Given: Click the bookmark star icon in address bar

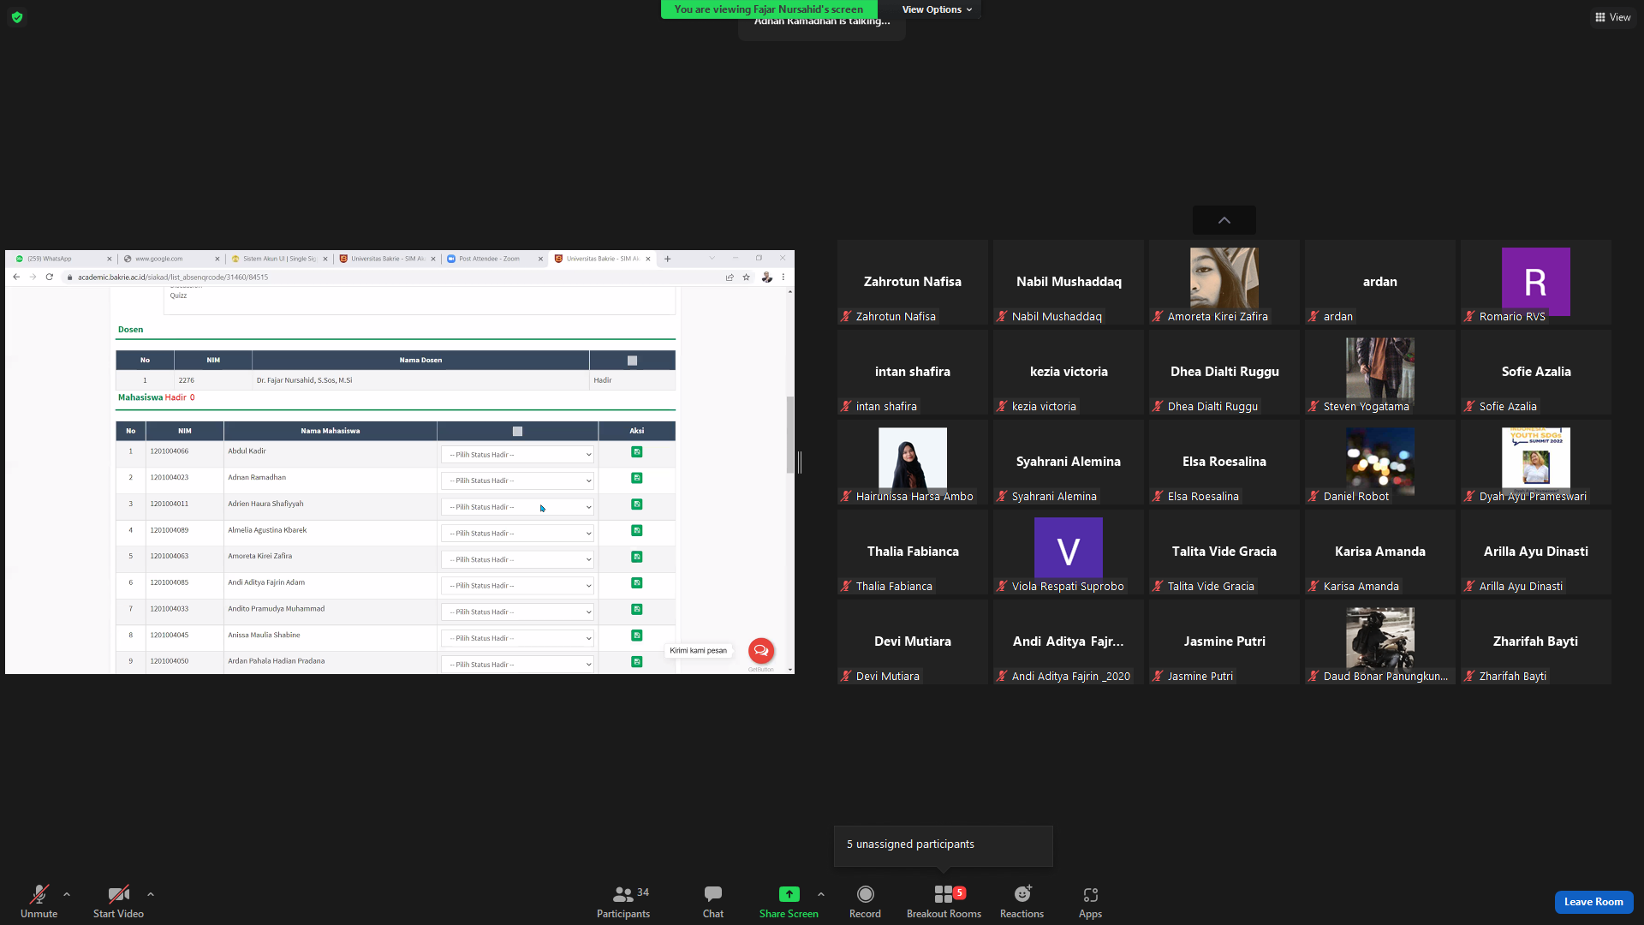Looking at the screenshot, I should (x=747, y=277).
